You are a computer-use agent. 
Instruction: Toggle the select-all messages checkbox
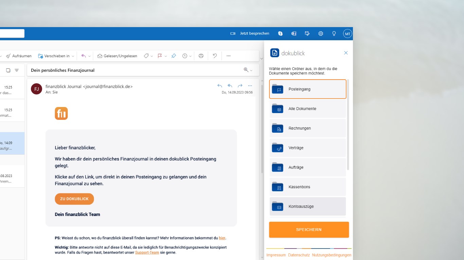(8, 70)
